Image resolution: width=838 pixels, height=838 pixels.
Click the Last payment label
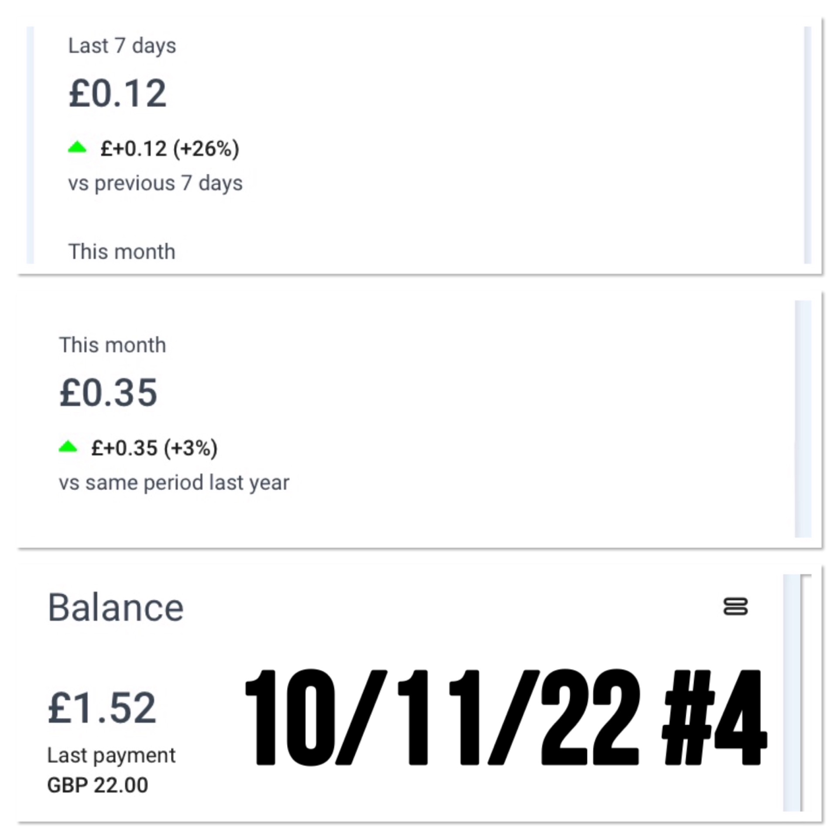coord(111,756)
